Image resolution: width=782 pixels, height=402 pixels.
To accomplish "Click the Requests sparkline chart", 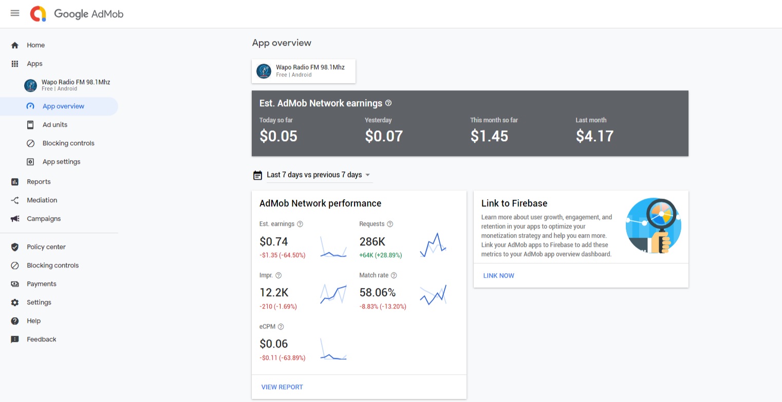I will pos(433,245).
